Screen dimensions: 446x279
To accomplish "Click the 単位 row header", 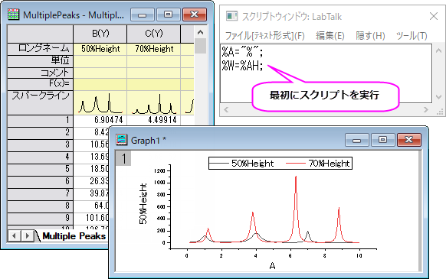I will pyautogui.click(x=40, y=60).
